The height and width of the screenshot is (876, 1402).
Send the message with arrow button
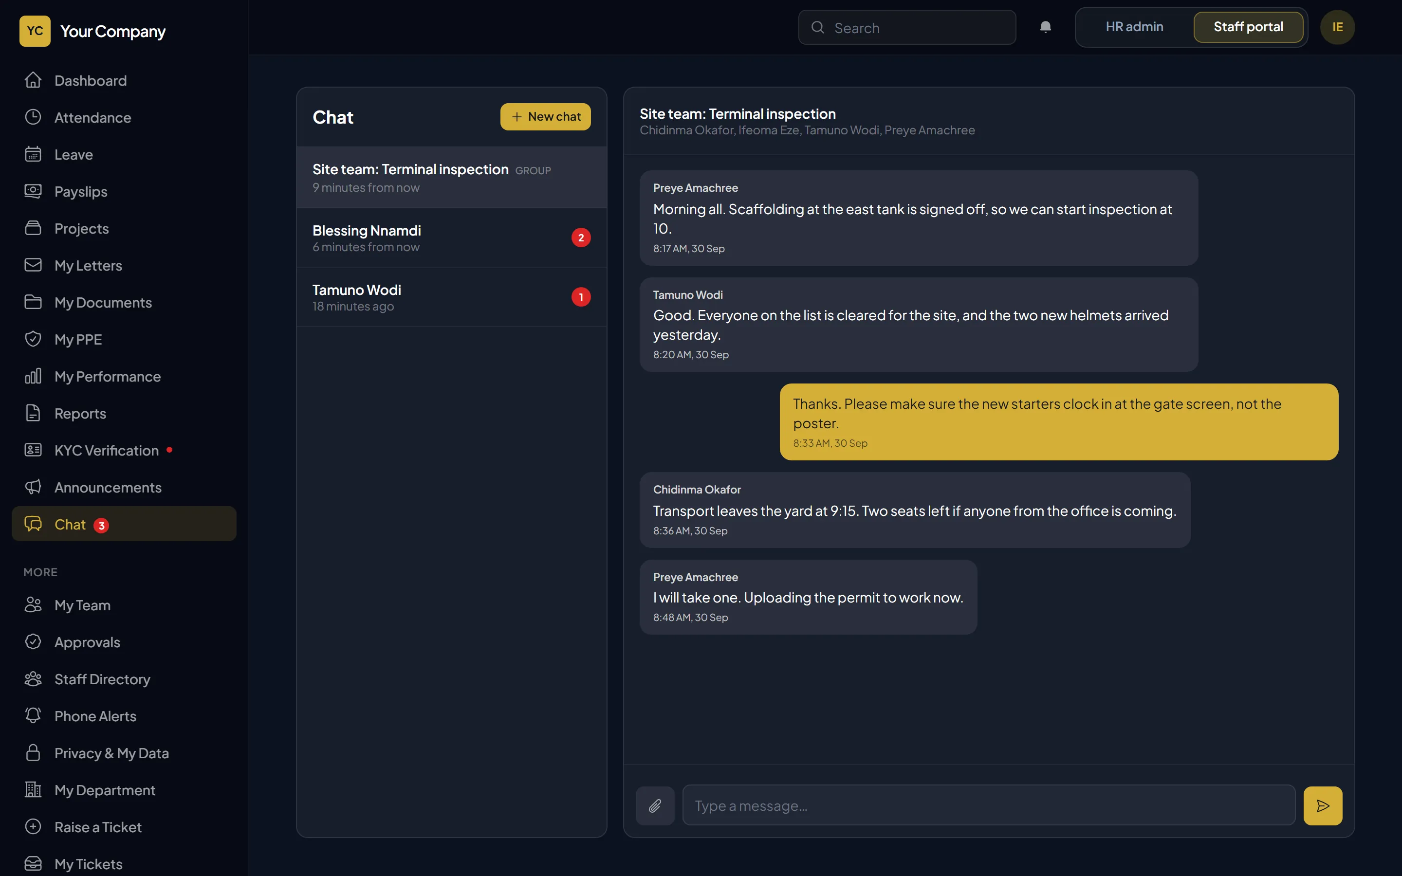click(1323, 805)
